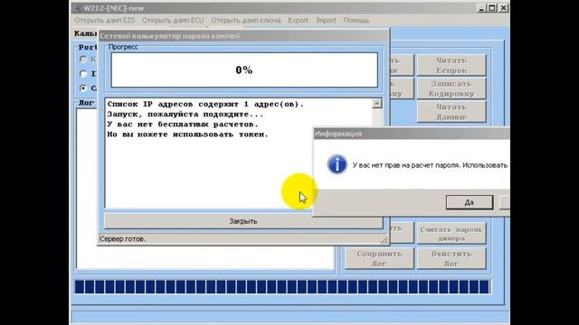Click the 'Прогресс' group label
The image size is (579, 325).
click(x=123, y=47)
